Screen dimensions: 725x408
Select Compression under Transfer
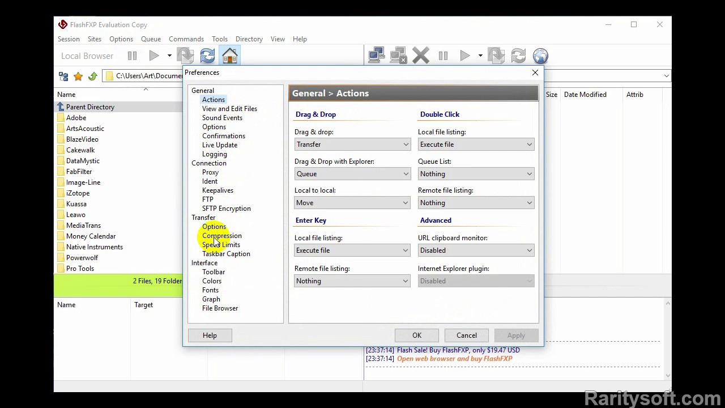222,236
